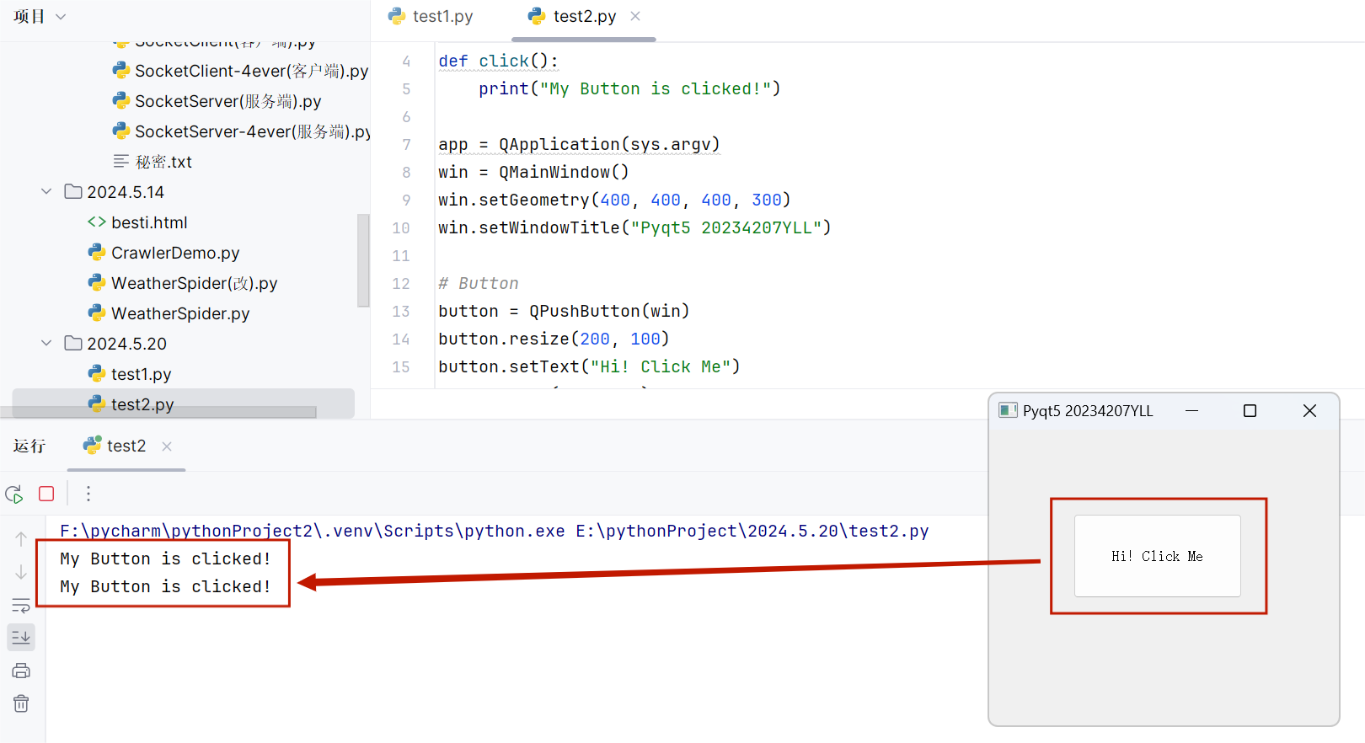Open WeatherSpider.py in project tree
1365x743 pixels.
[x=169, y=313]
